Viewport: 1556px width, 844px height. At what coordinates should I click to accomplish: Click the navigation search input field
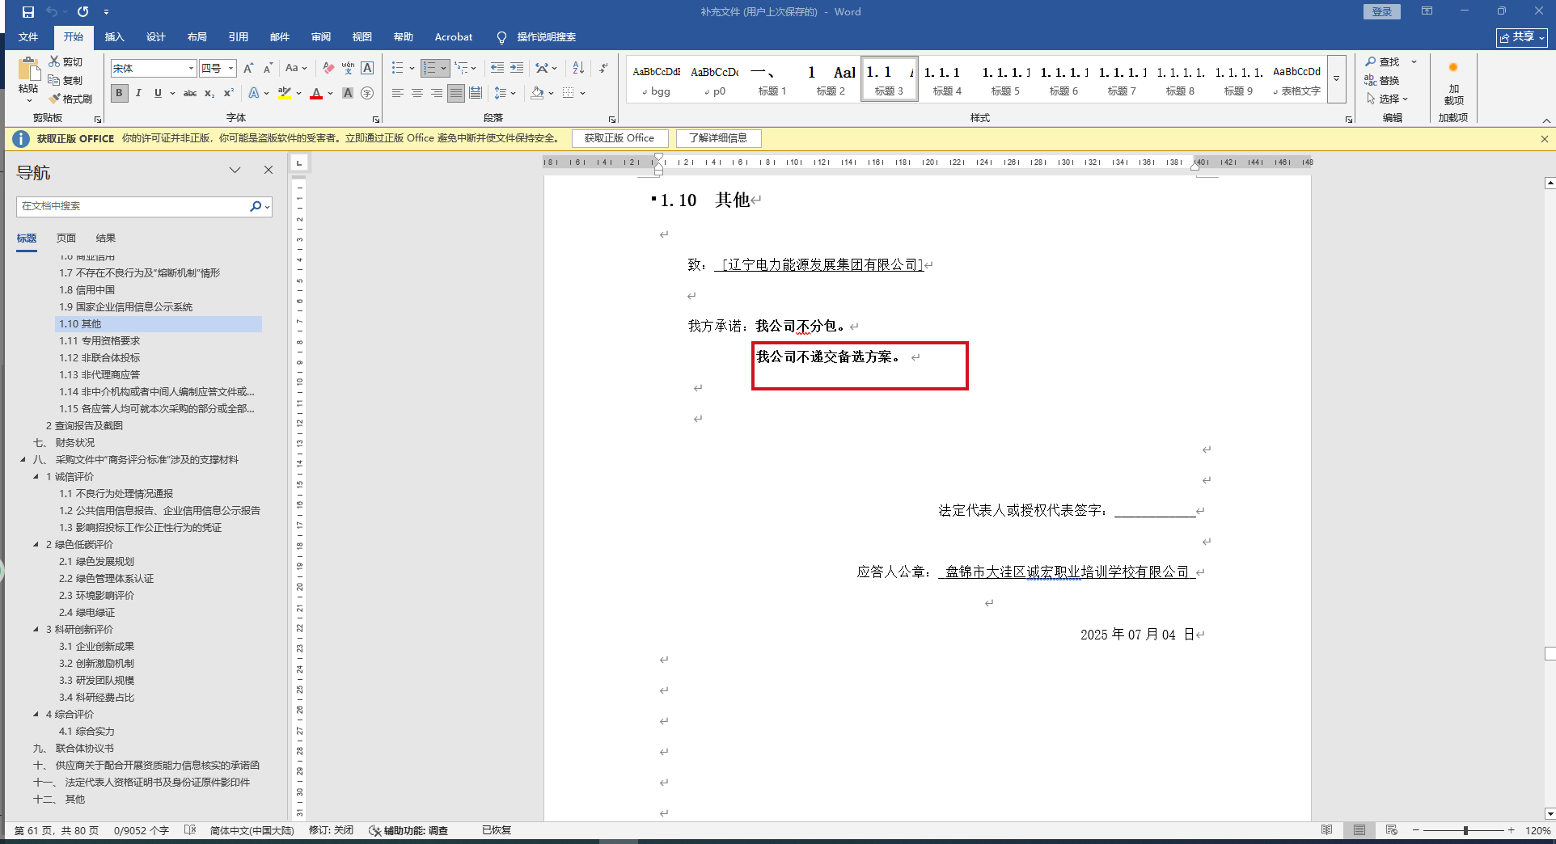click(x=133, y=206)
